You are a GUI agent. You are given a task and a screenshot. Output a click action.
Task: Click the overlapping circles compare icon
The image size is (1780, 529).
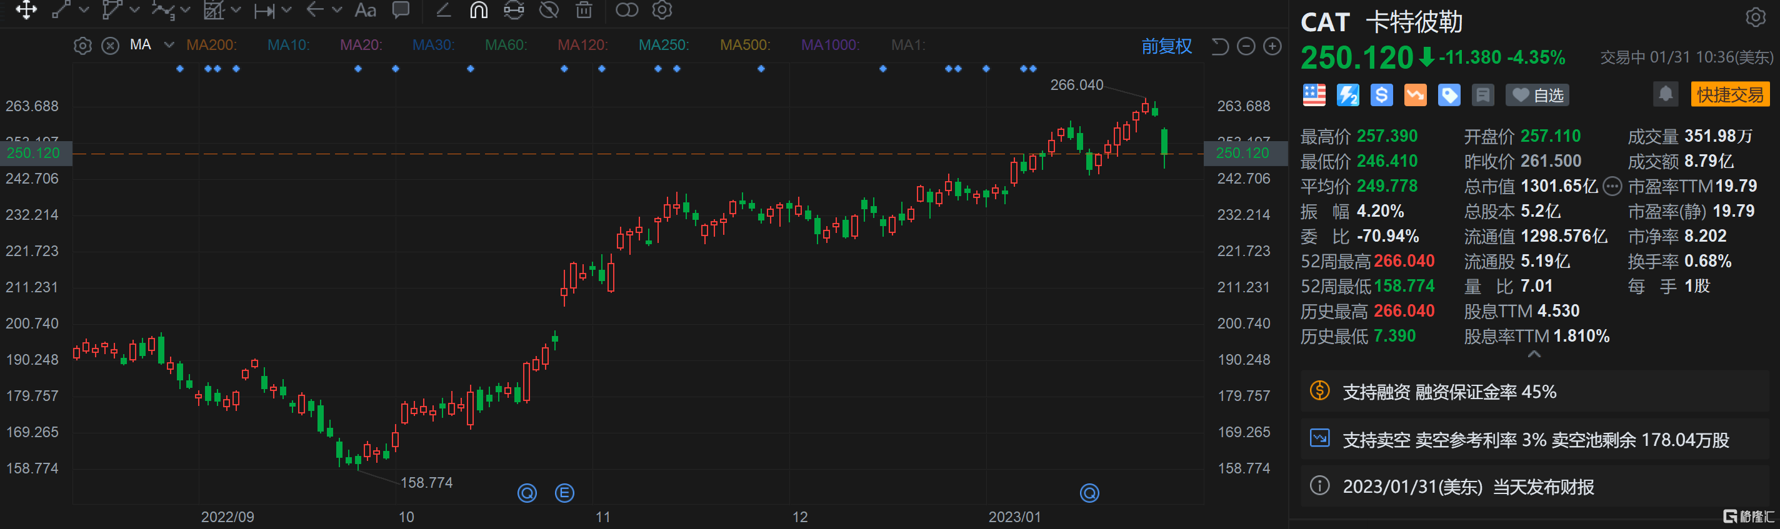[x=627, y=9]
